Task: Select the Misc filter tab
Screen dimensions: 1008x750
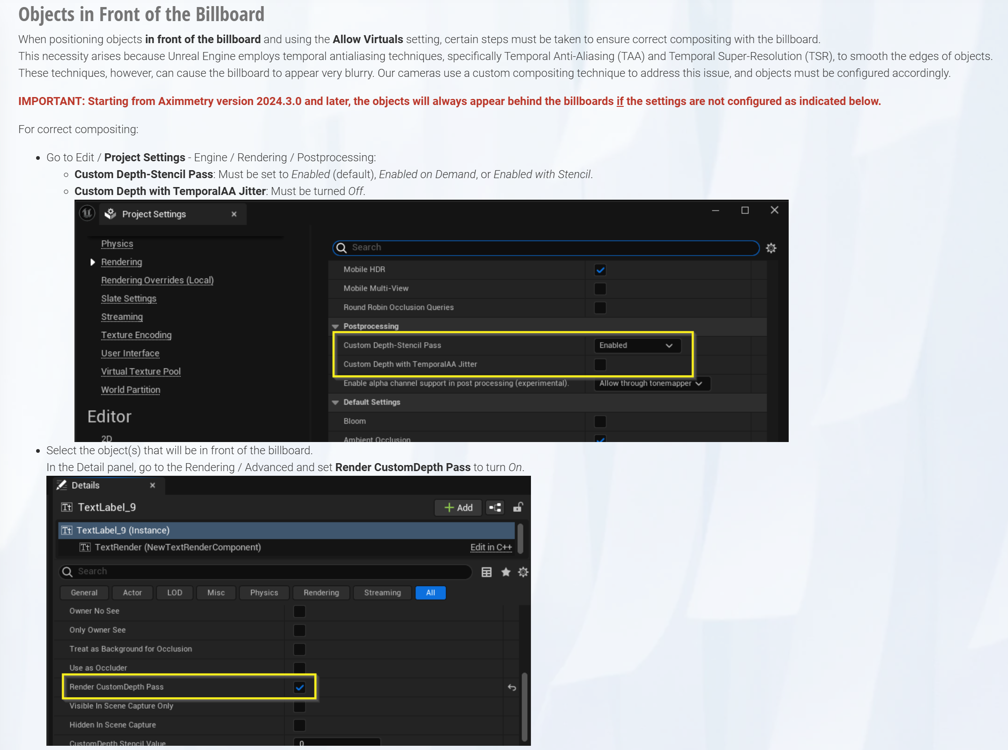Action: [x=216, y=593]
